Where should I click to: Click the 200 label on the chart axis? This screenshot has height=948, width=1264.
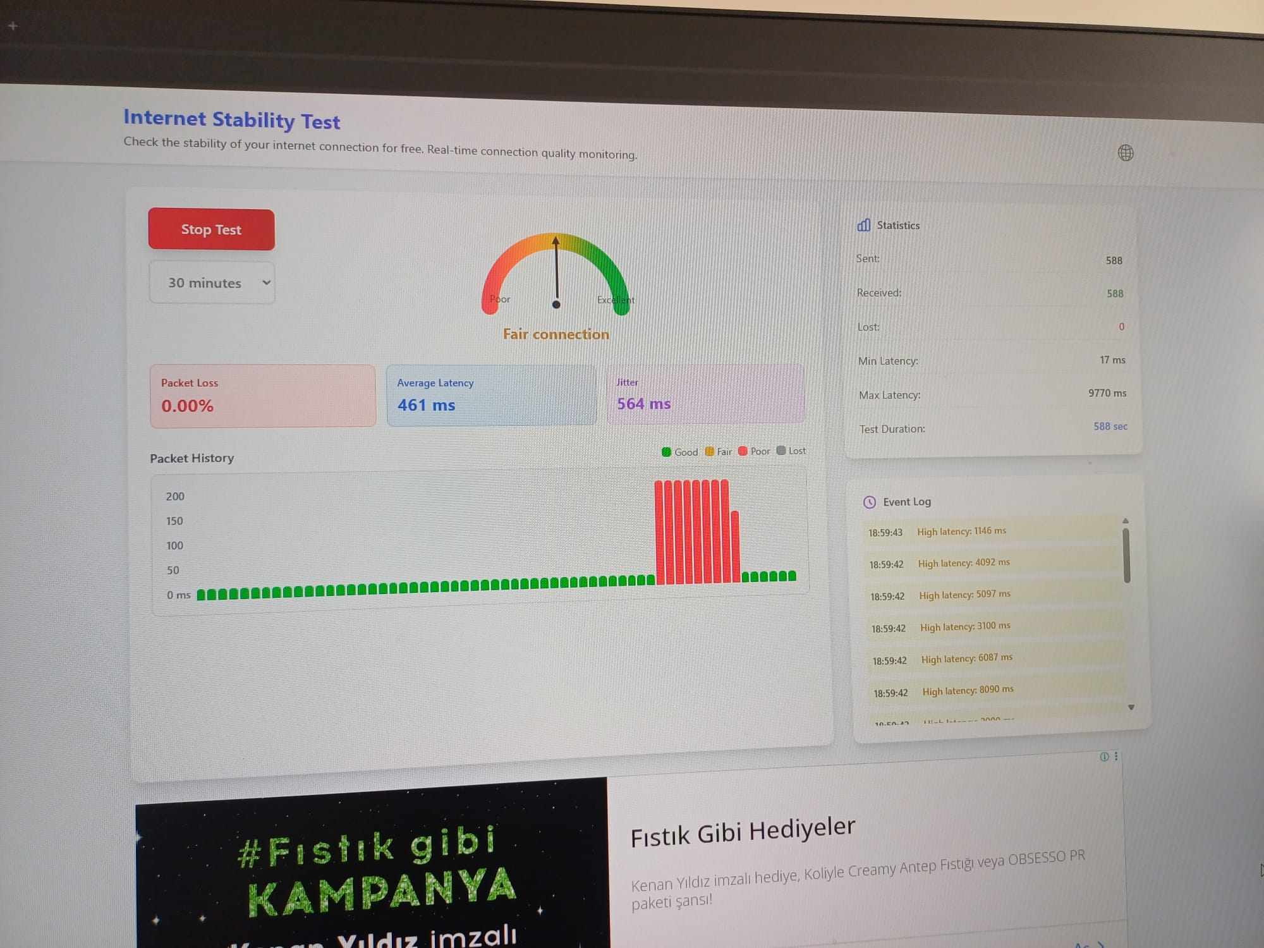coord(175,497)
